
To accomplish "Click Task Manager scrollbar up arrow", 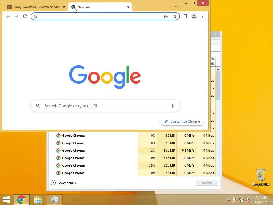I will pos(218,69).
